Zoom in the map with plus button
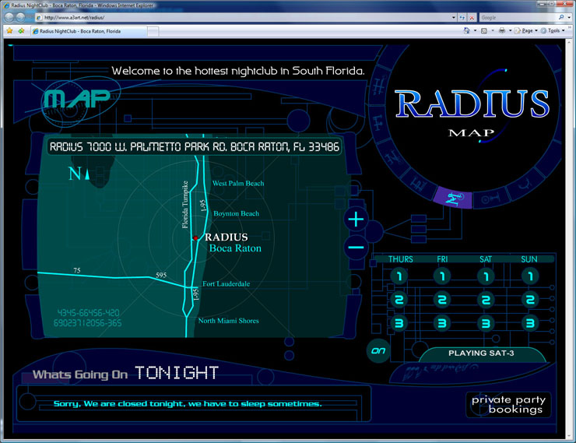This screenshot has width=576, height=443. point(356,220)
